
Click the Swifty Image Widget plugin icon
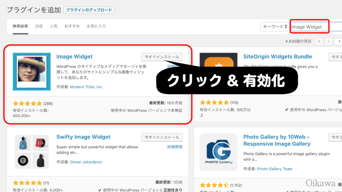(x=31, y=151)
